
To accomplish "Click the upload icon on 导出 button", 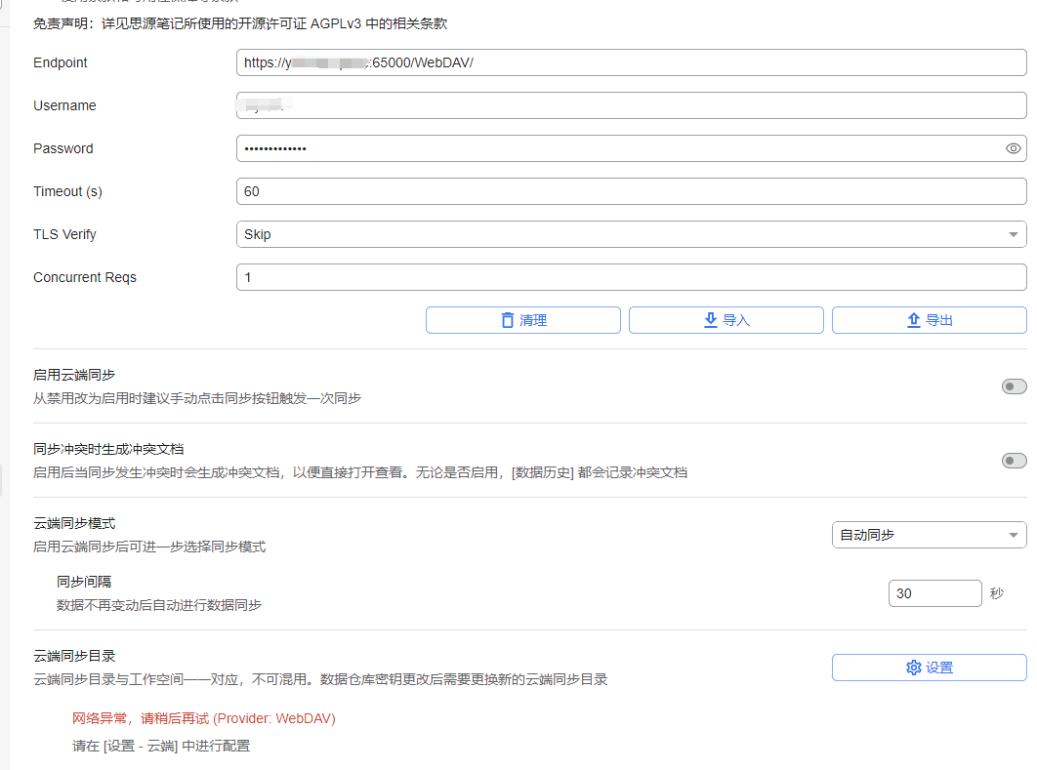I will coord(913,320).
